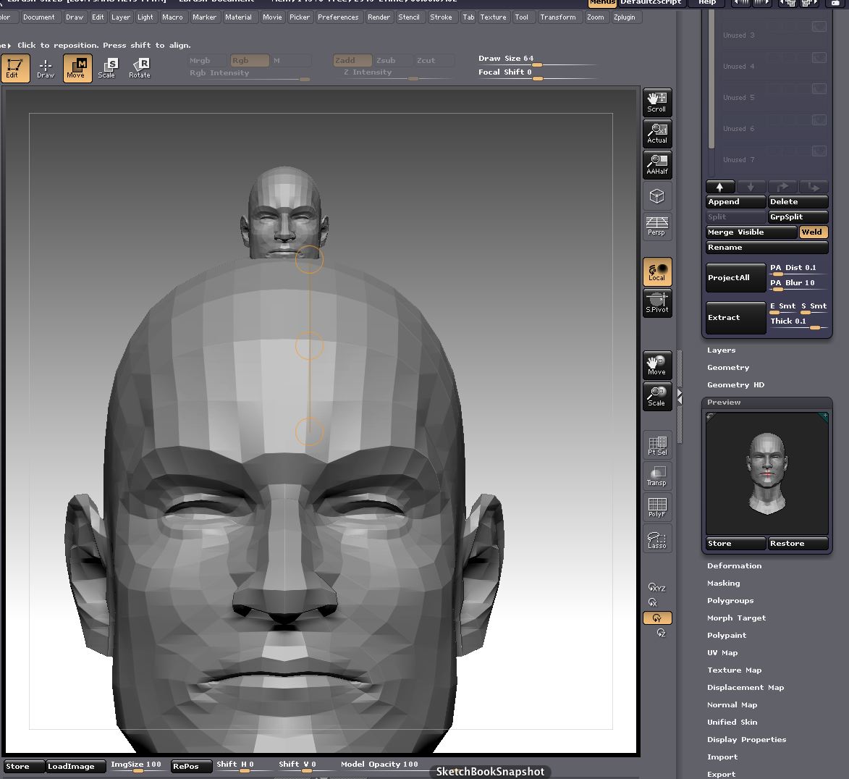Enable PolyF wireframe display
This screenshot has height=779, width=849.
click(x=656, y=507)
